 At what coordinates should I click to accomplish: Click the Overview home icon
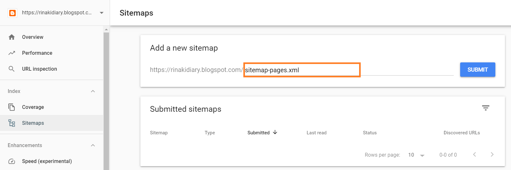pyautogui.click(x=12, y=37)
